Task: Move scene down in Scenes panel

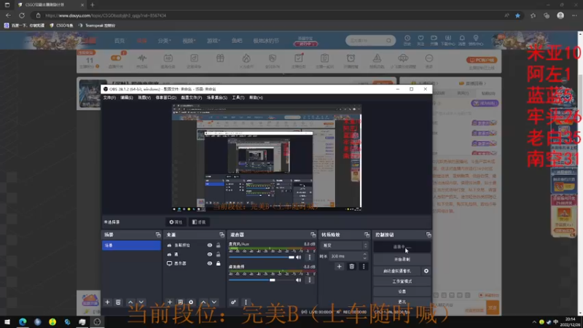Action: (141, 302)
